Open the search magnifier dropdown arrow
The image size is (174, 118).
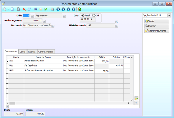click(8, 9)
